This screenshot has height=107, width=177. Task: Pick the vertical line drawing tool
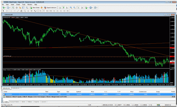[11, 11]
